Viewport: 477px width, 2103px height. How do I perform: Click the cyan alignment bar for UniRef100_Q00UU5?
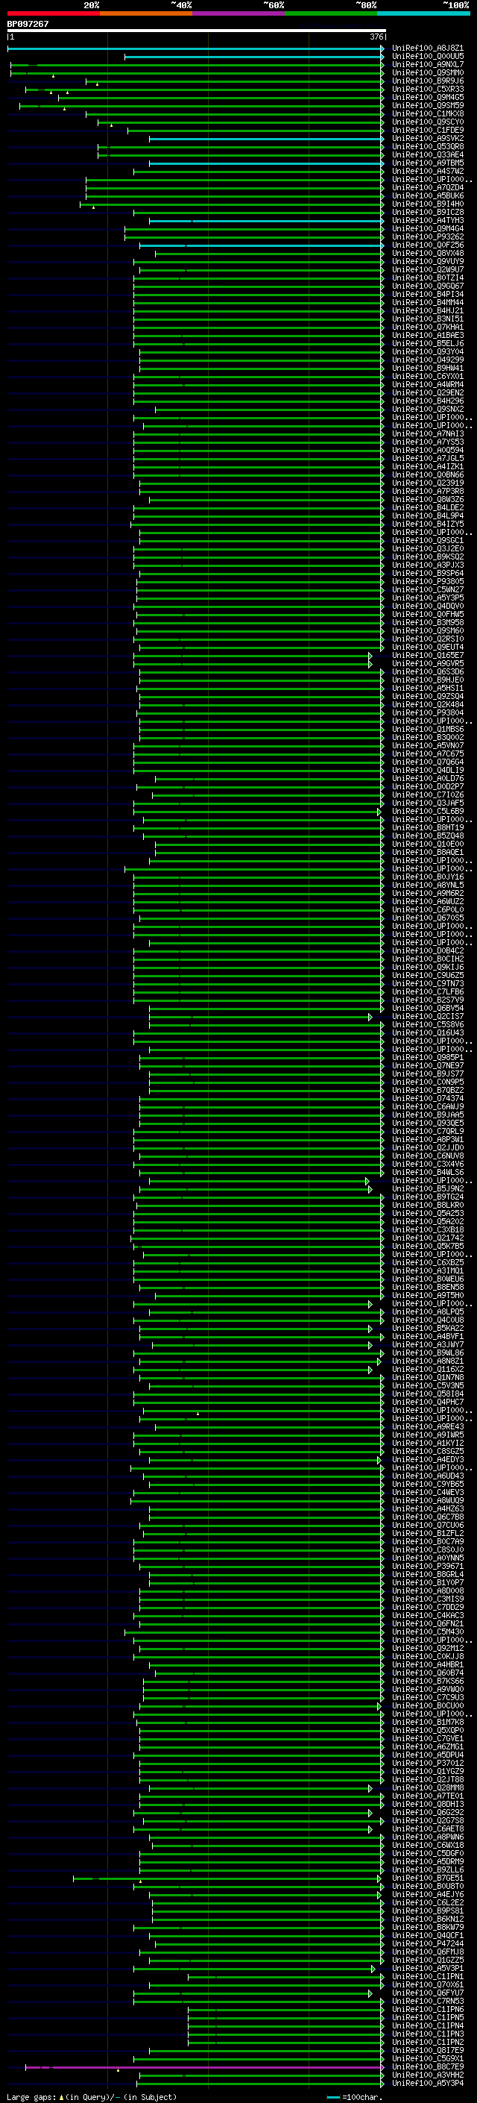254,57
